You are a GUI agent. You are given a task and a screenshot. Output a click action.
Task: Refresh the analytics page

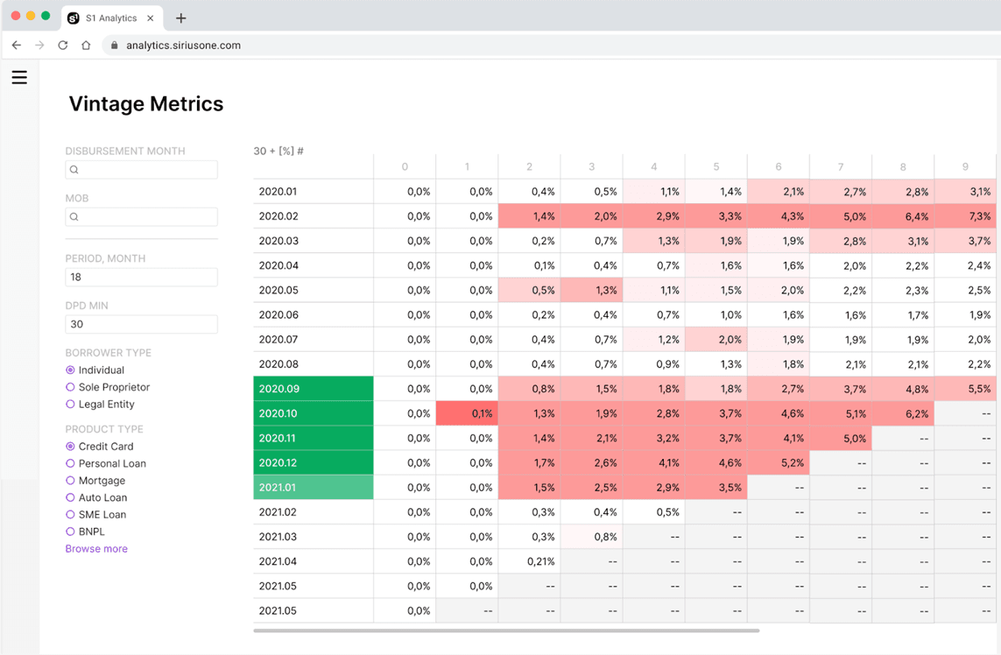tap(61, 45)
